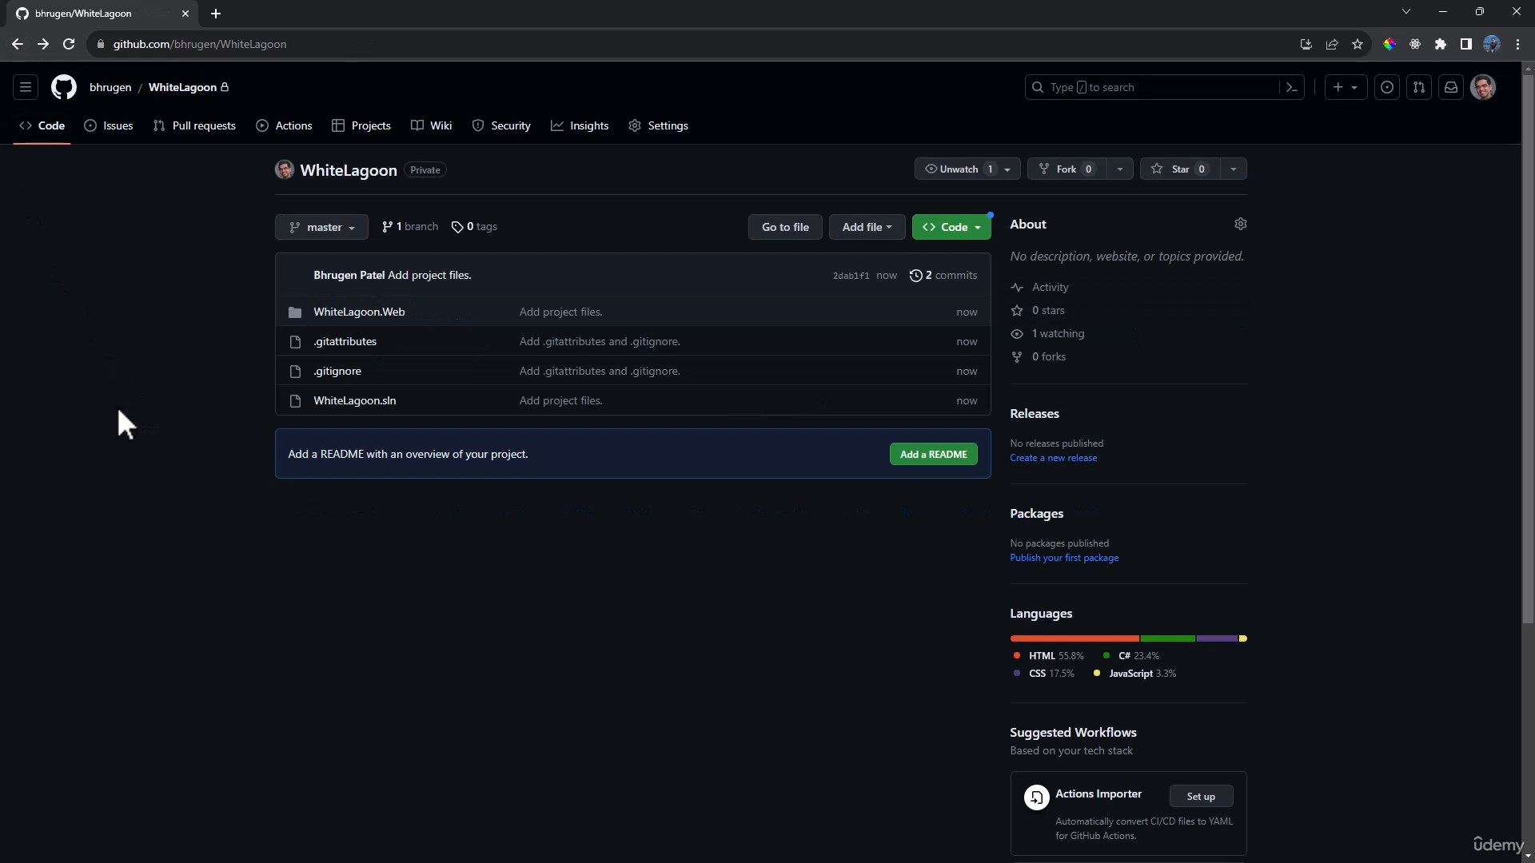Click the purple CSS segment of language bar
Image resolution: width=1535 pixels, height=863 pixels.
[1218, 638]
